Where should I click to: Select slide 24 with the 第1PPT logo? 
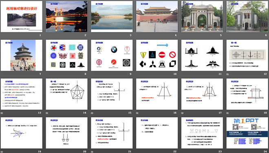click(247, 133)
